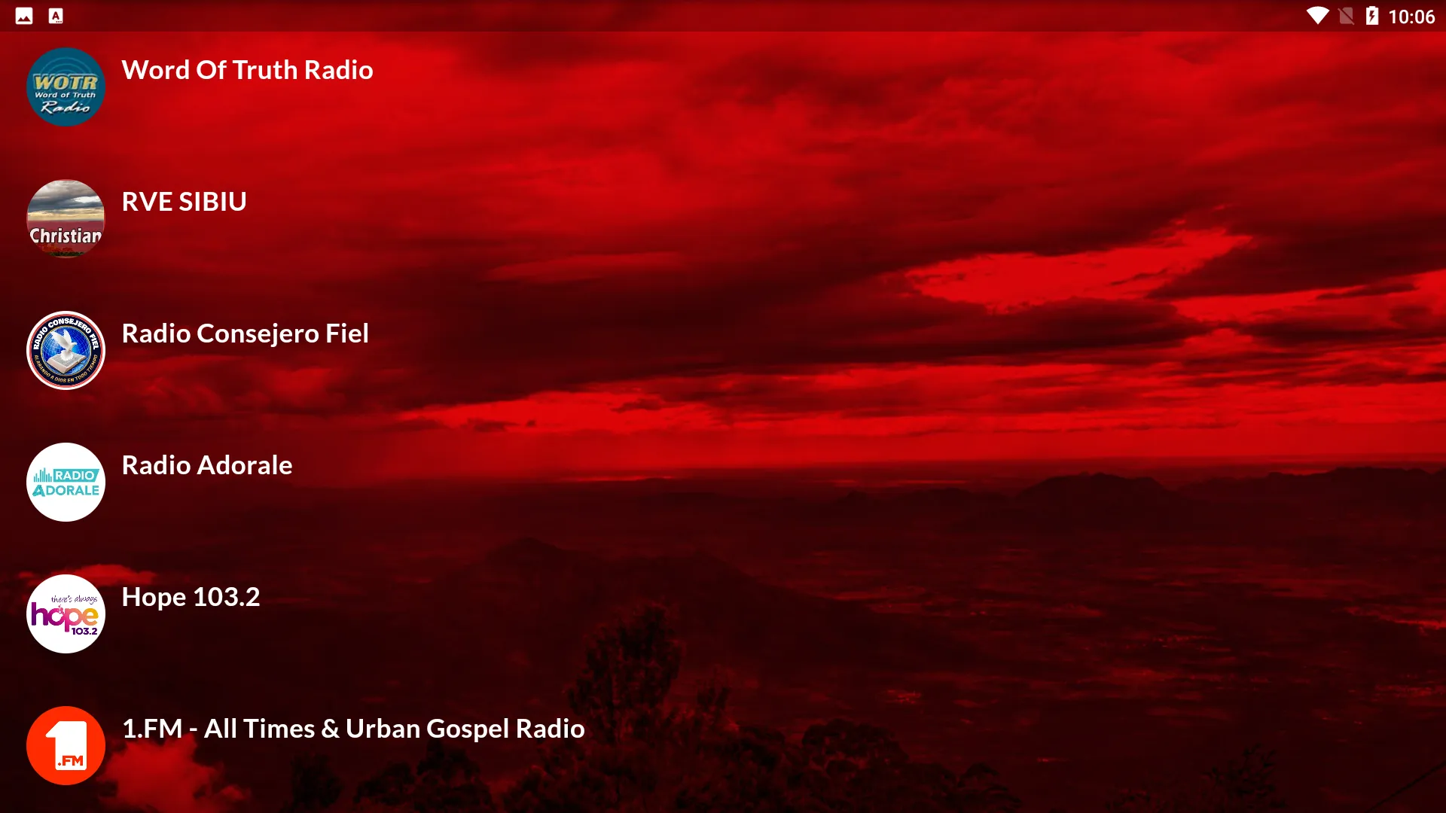Click the WOTR logo icon
The height and width of the screenshot is (813, 1446).
[x=66, y=87]
